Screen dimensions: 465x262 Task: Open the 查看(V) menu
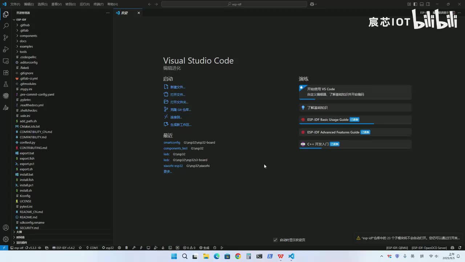[56, 4]
